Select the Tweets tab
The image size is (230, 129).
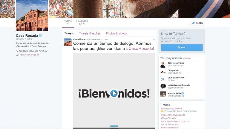tap(69, 33)
